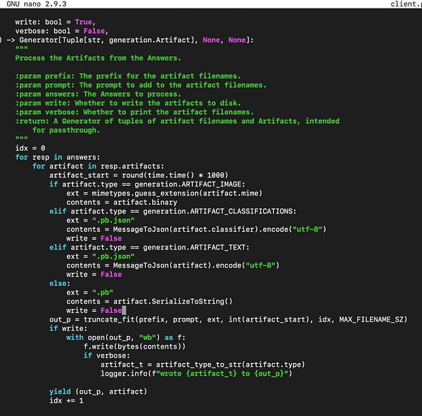This screenshot has height=416, width=422.
Task: Click the ':param write:' docstring line
Action: click(128, 103)
